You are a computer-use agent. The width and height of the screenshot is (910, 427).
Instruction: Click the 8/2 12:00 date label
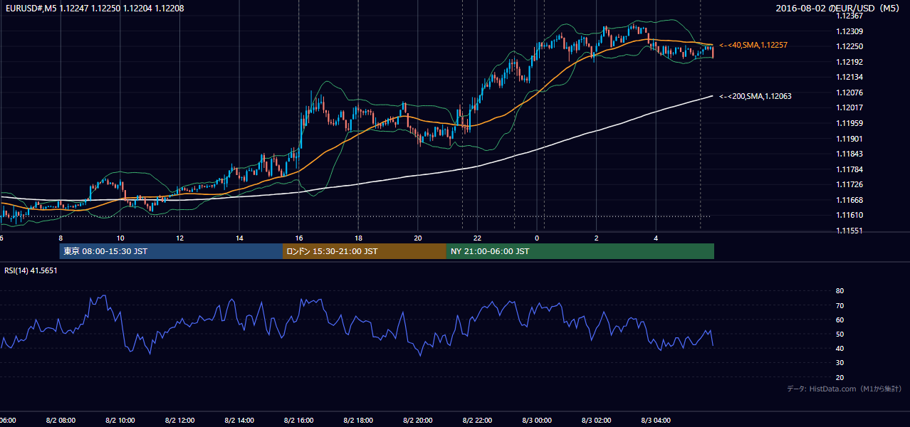click(x=180, y=421)
